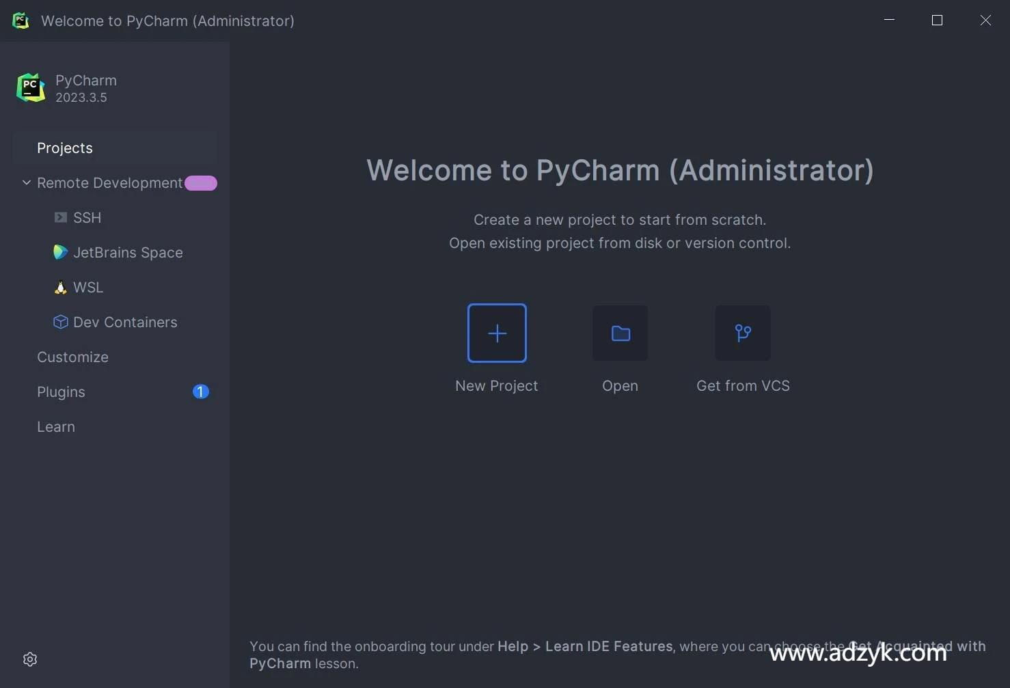Viewport: 1010px width, 688px height.
Task: Select Dev Containers entry
Action: point(125,322)
